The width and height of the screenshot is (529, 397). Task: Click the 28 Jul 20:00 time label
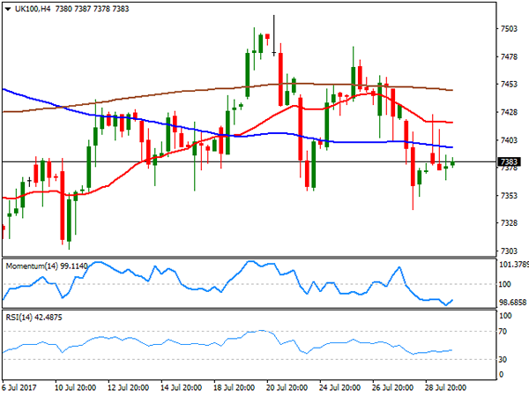(445, 387)
